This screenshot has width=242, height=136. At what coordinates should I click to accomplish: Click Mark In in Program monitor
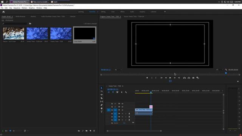152,78
